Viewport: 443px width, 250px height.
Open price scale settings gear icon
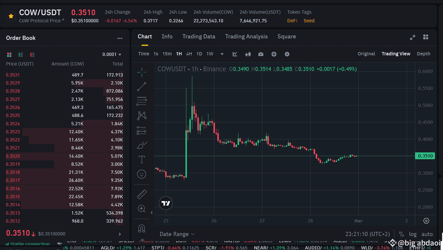point(426,221)
